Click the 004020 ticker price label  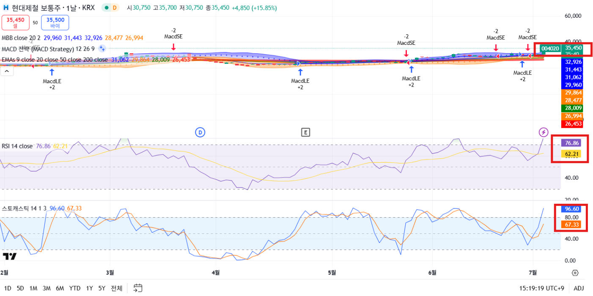click(550, 49)
